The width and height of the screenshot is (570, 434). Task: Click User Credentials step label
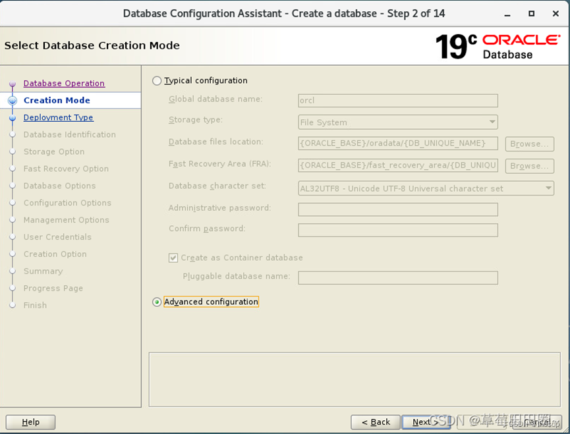(x=57, y=237)
